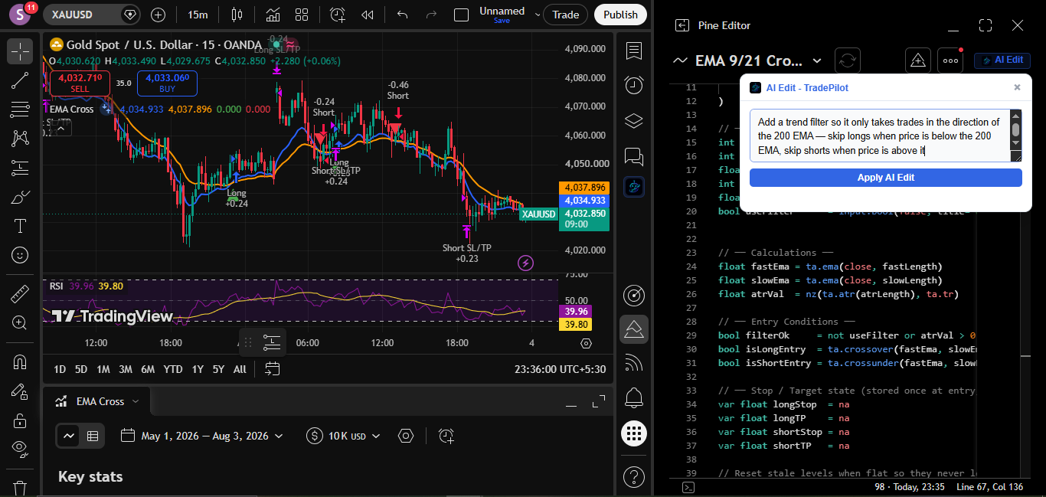Select the crosshair cursor tool
Viewport: 1046px width, 497px height.
(20, 51)
